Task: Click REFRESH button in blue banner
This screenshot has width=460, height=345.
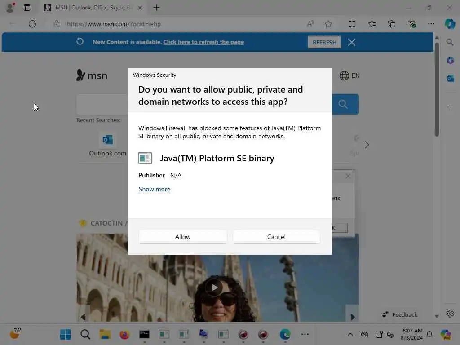Action: point(324,42)
